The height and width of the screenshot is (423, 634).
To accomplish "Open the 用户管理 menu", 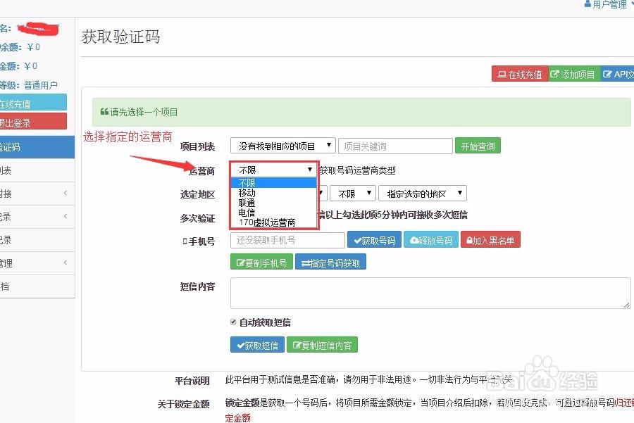I will [x=609, y=5].
